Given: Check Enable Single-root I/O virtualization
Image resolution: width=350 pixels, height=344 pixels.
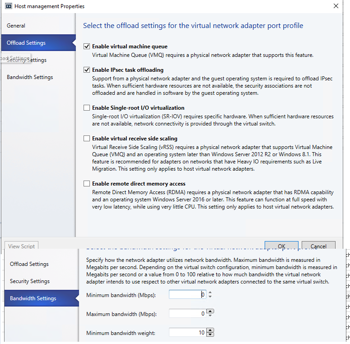Looking at the screenshot, I should 87,108.
